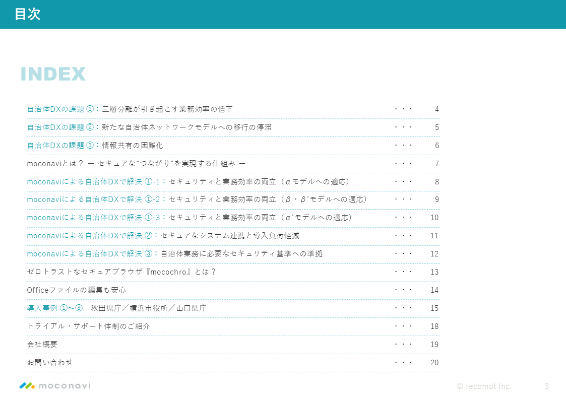Click the moconavi logo in the footer

click(55, 385)
